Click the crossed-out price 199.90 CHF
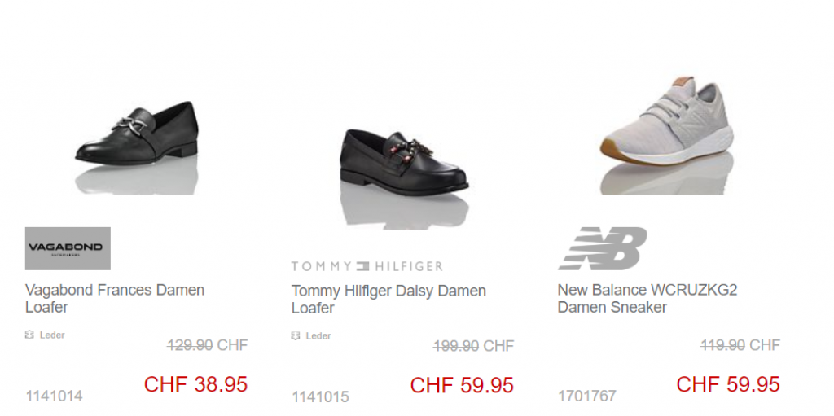The image size is (834, 416). pos(473,346)
